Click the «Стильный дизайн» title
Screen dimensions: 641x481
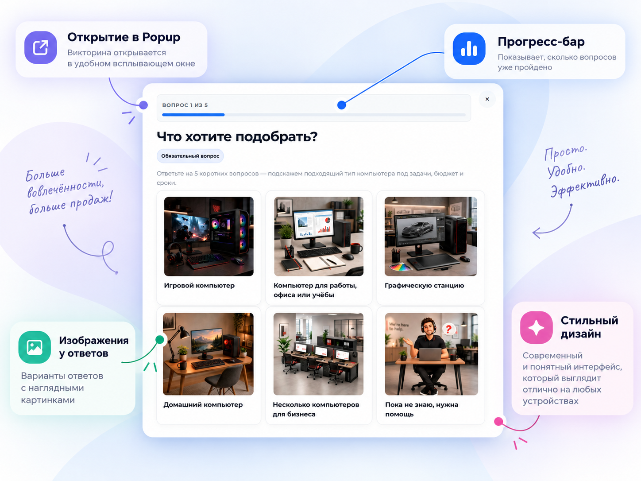point(589,327)
